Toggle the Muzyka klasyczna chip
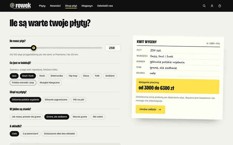The height and width of the screenshot is (145, 233). (x=50, y=83)
